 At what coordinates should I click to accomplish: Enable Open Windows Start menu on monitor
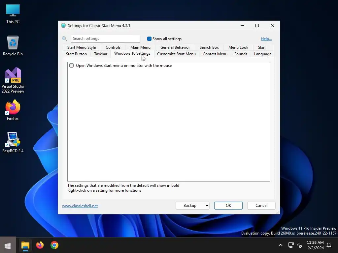coord(71,66)
